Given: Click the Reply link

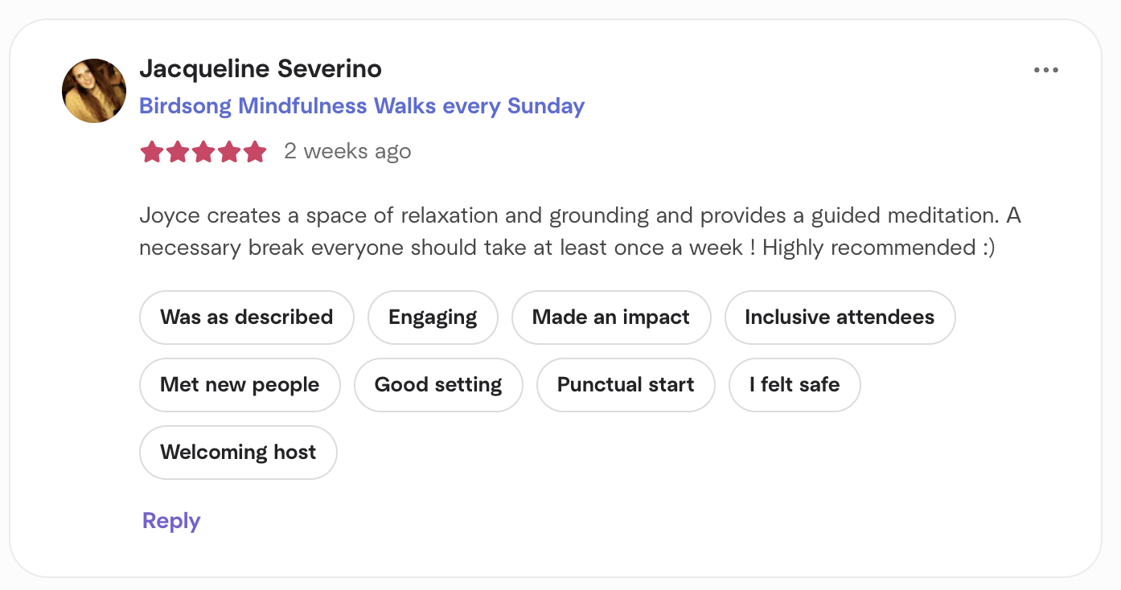Looking at the screenshot, I should pyautogui.click(x=171, y=521).
